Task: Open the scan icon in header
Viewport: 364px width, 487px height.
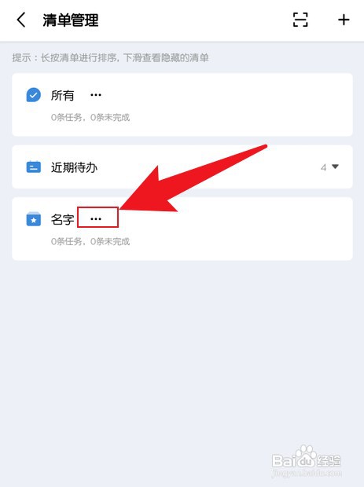Action: (300, 20)
